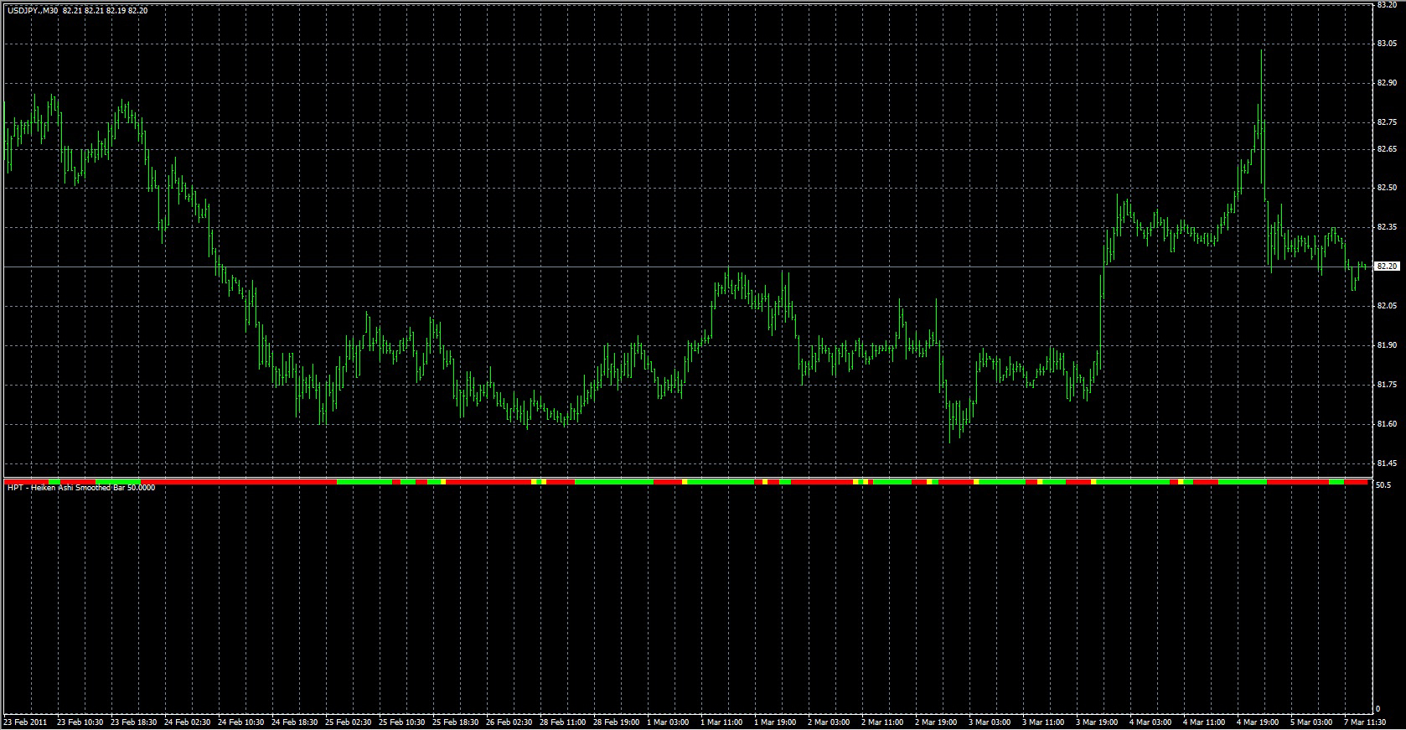
Task: Click the 0 value on indicator scale
Action: (x=1378, y=709)
